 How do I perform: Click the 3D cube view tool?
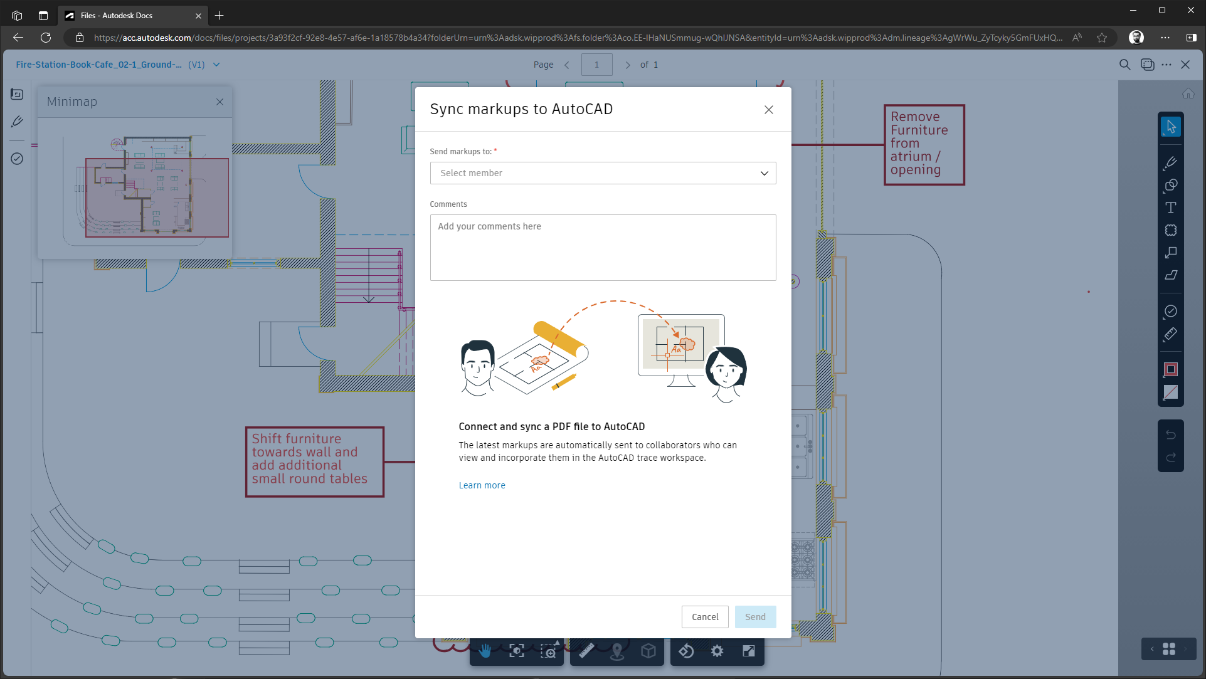pos(648,651)
